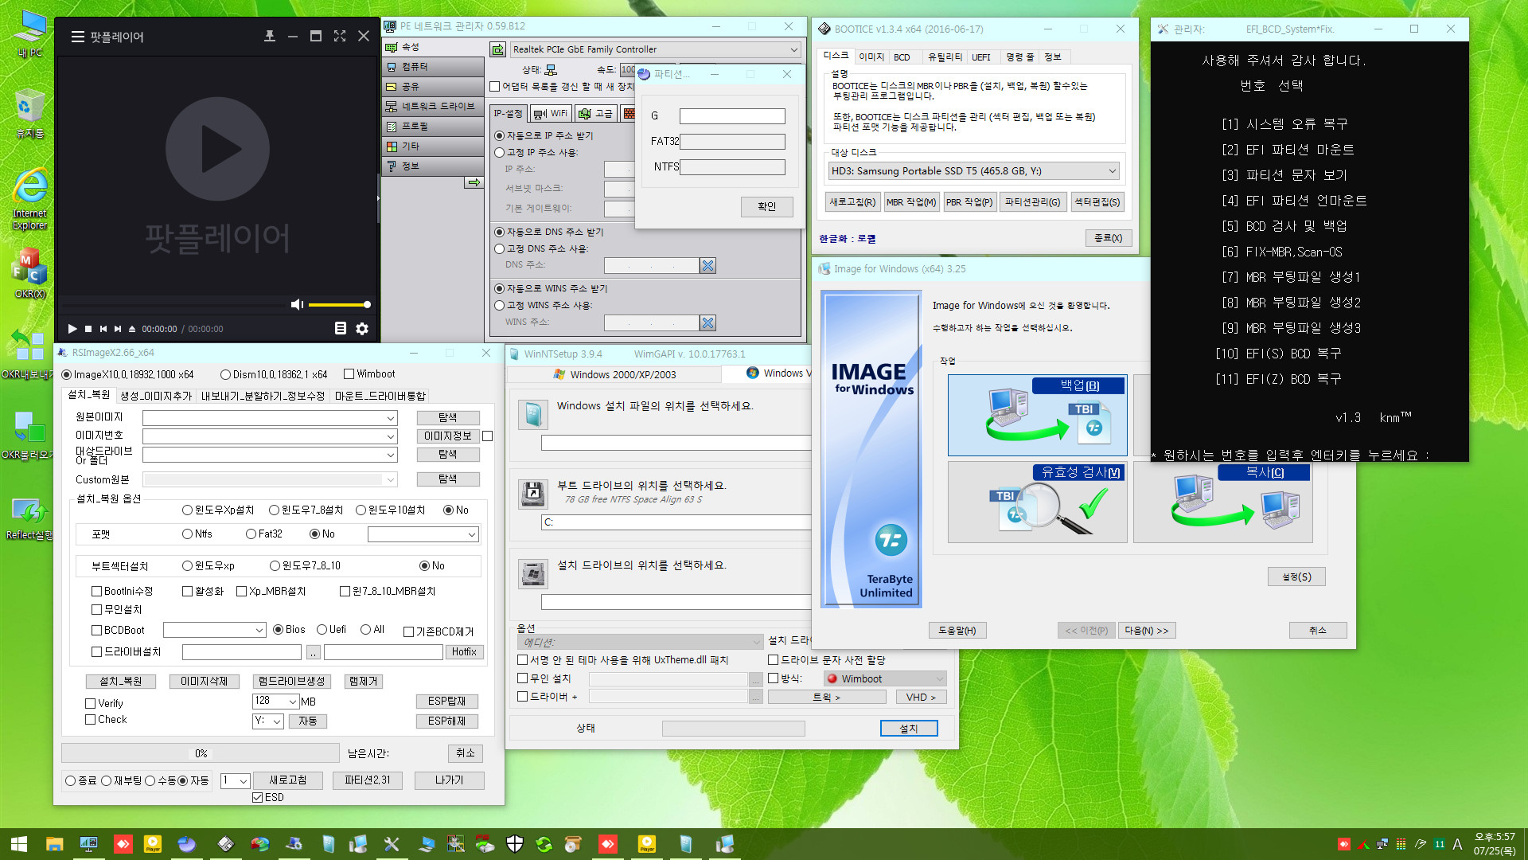Switch to 마운트_드라이버통합 tab

pyautogui.click(x=380, y=396)
